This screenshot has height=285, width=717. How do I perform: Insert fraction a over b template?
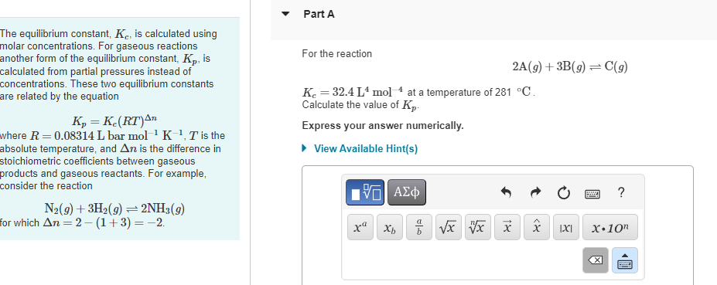click(x=419, y=227)
